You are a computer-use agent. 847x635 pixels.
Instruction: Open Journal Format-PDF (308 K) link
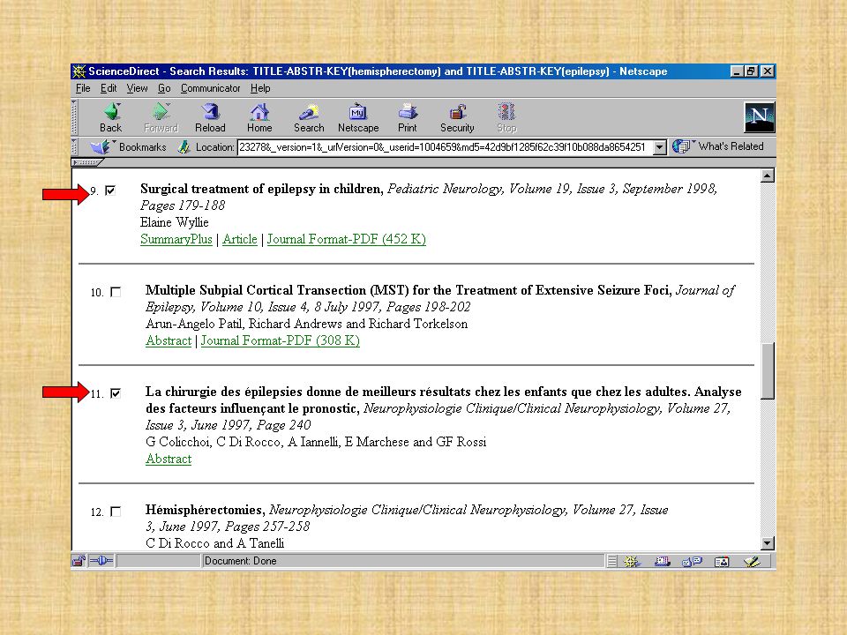coord(281,340)
